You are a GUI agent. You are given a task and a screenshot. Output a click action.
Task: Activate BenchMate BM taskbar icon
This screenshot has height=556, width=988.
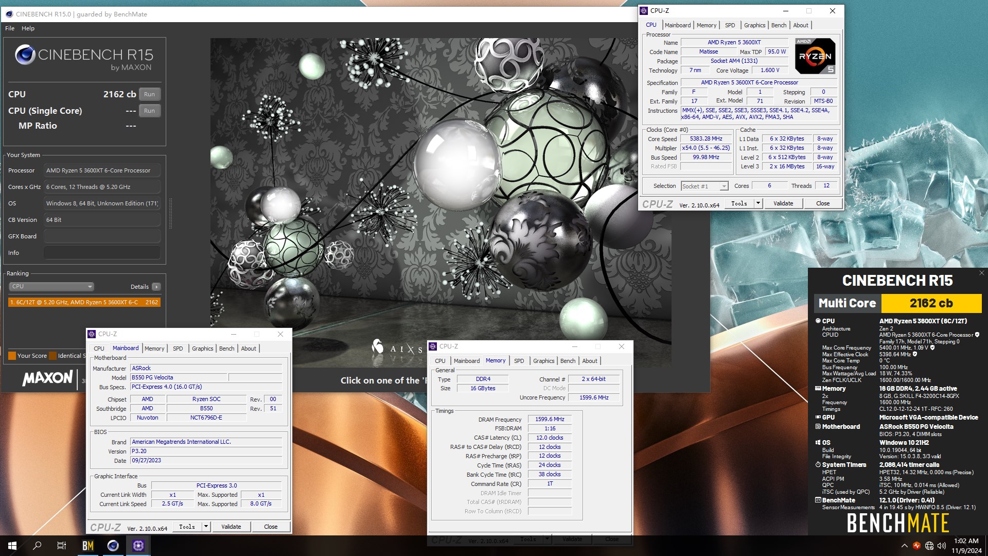click(88, 546)
